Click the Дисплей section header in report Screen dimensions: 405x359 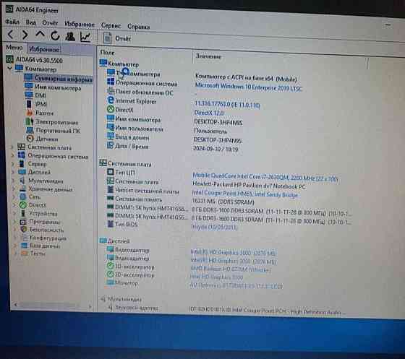[115, 241]
